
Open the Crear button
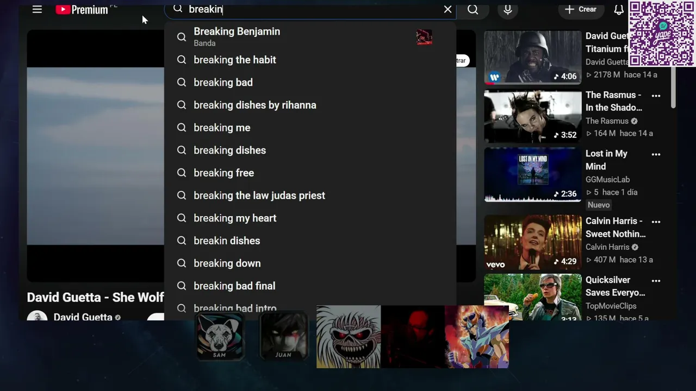tap(581, 9)
